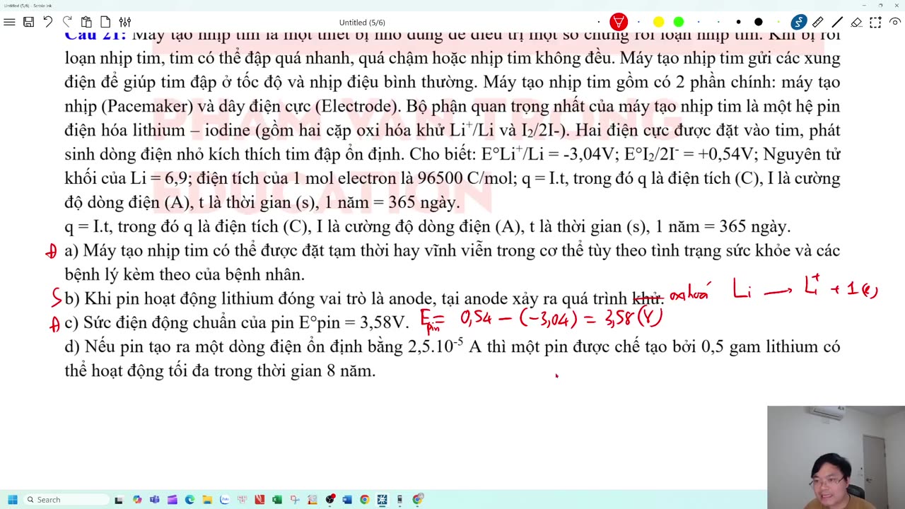
Task: Open File Explorer from taskbar
Action: point(207,500)
